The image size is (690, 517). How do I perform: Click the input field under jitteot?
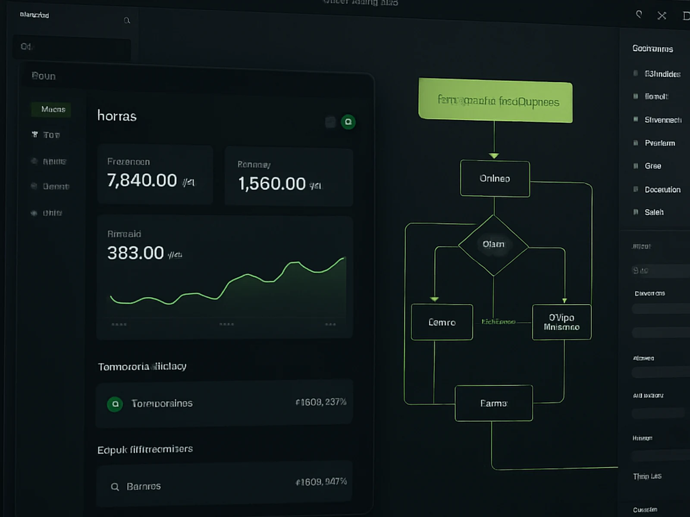point(661,271)
